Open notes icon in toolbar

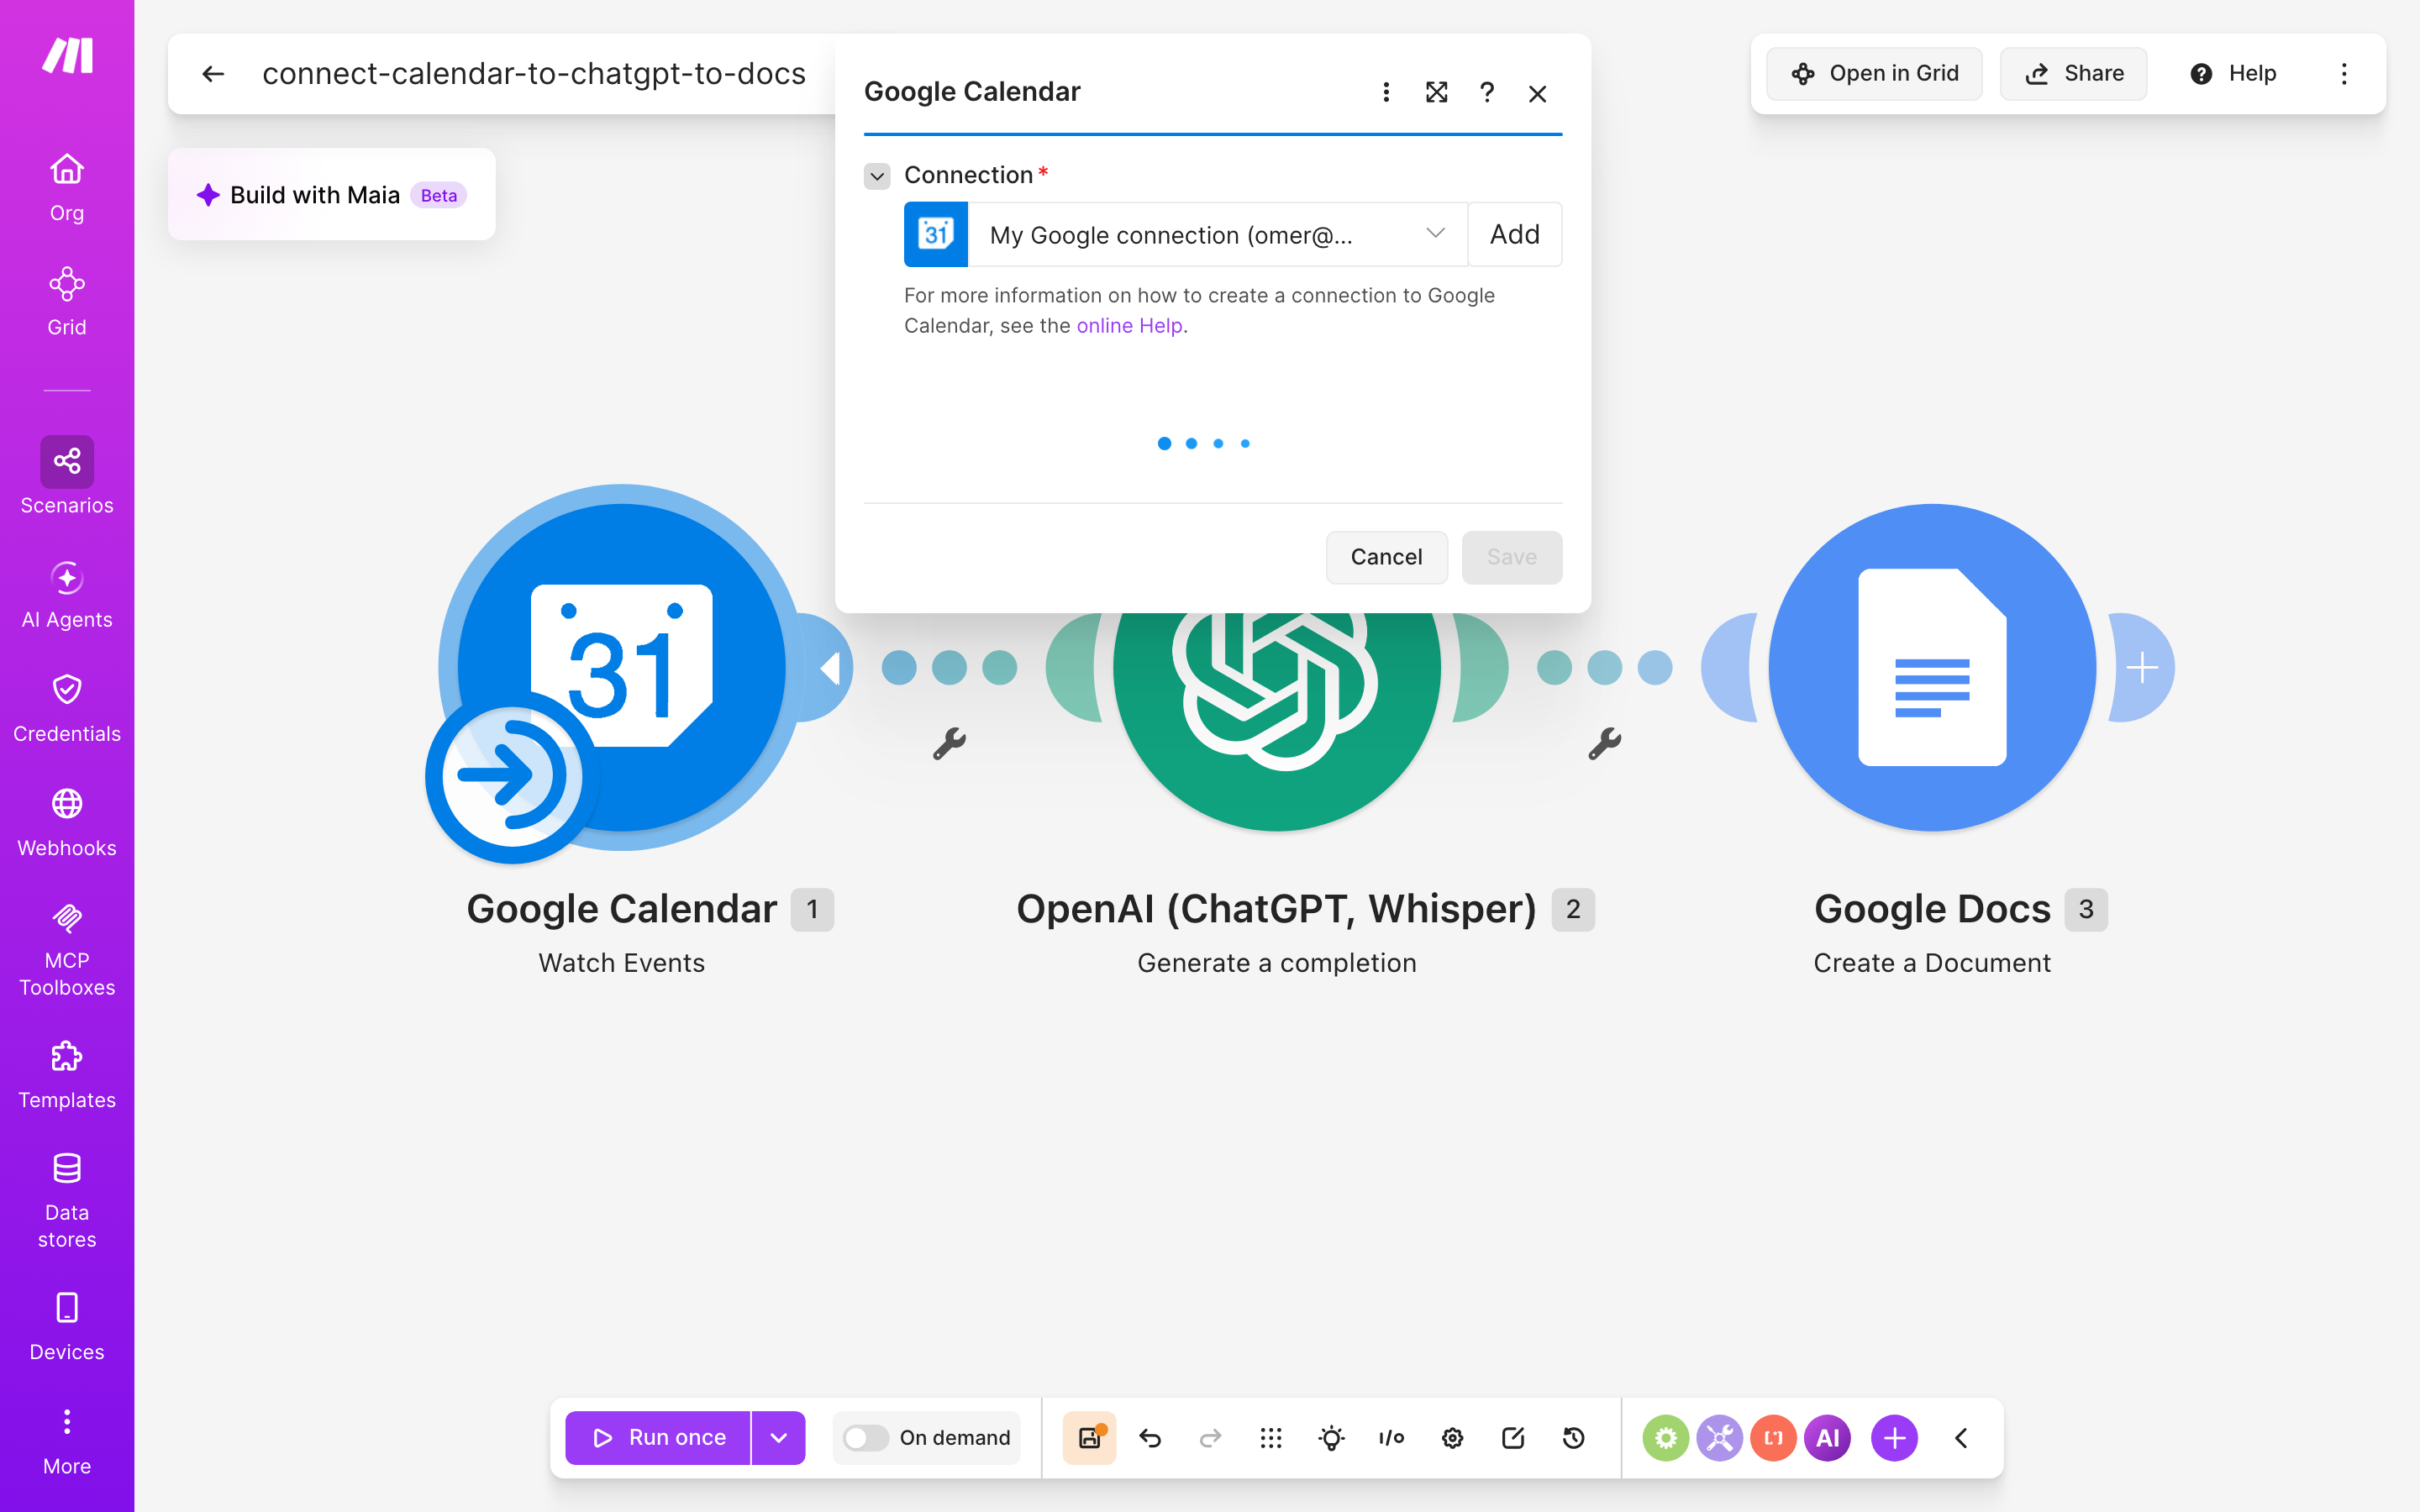tap(1513, 1438)
